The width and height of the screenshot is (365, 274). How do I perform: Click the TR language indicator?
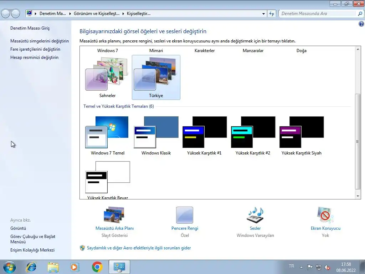coord(291,266)
